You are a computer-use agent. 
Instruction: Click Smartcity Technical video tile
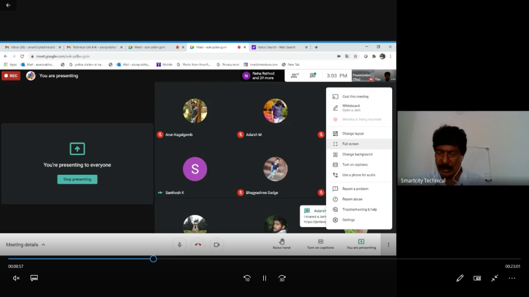click(x=463, y=148)
